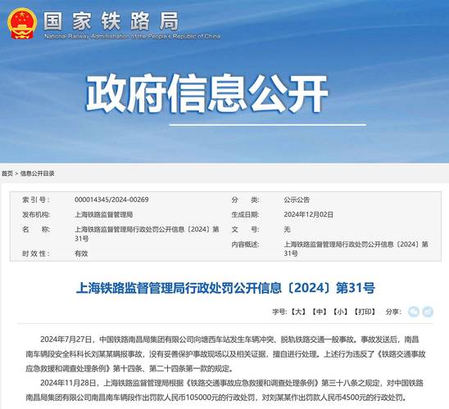This screenshot has height=409, width=449.
Task: Click the English National Railway Administration subtitle
Action: pos(132,36)
